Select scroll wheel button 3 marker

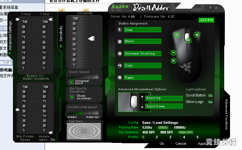click(189, 40)
